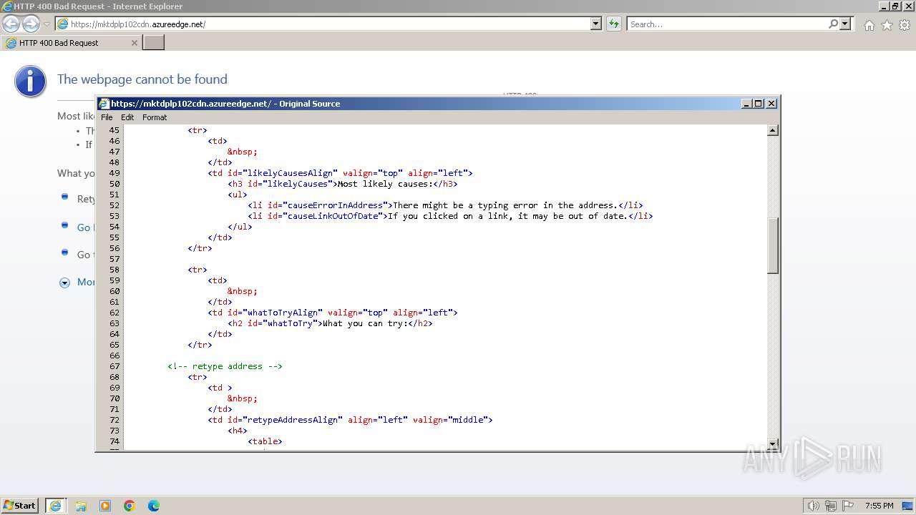Open a new blank tab
Screen dimensions: 916x515
[154, 43]
